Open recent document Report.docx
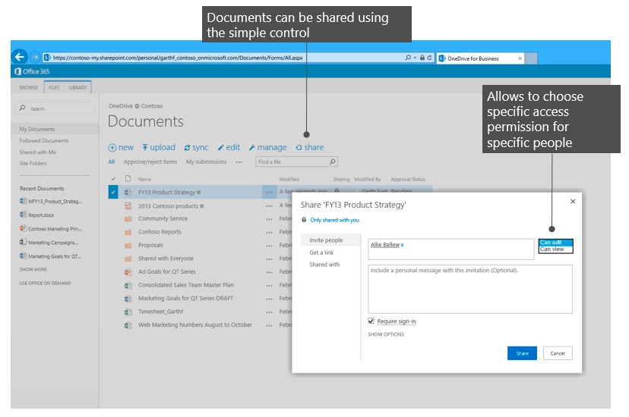Image resolution: width=629 pixels, height=417 pixels. pyautogui.click(x=37, y=215)
